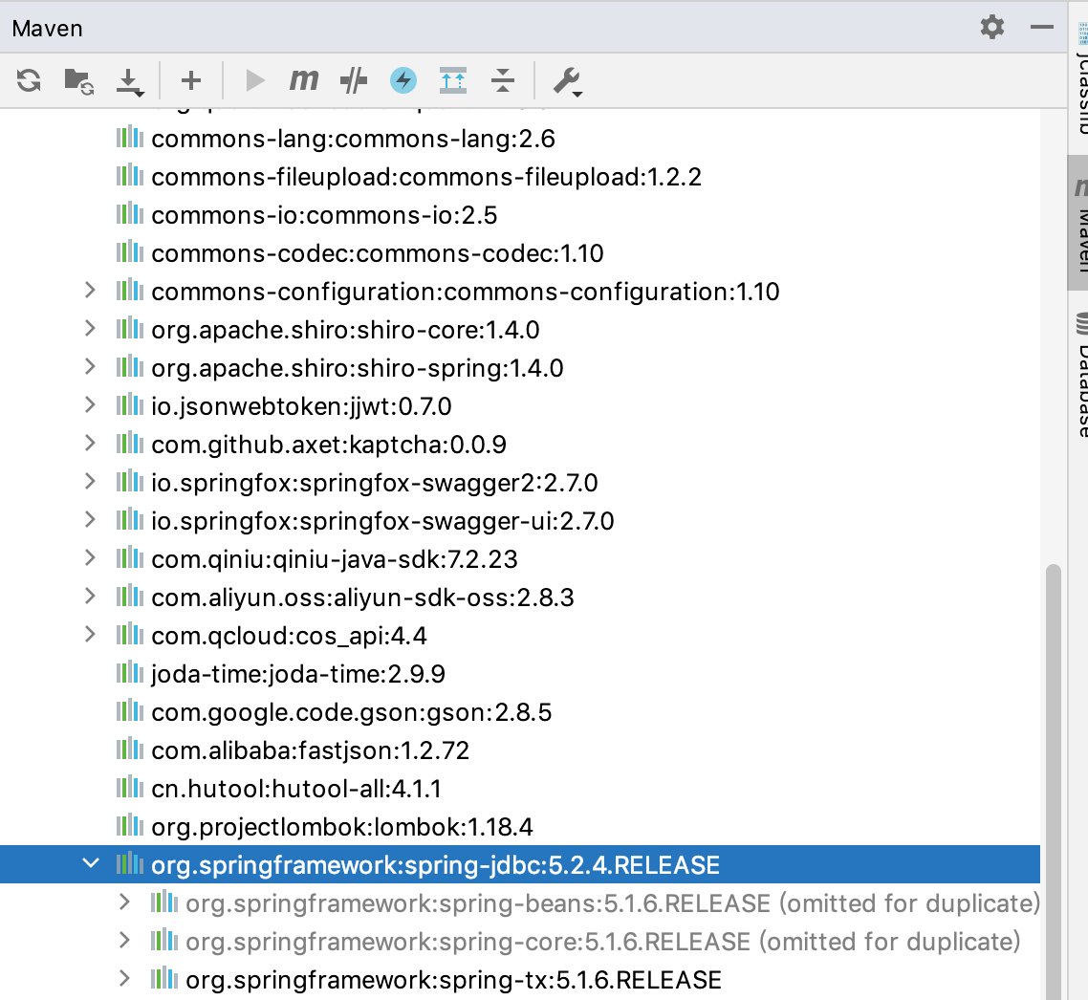Open the jclasslib side tab
The height and width of the screenshot is (1000, 1088).
tap(1079, 76)
